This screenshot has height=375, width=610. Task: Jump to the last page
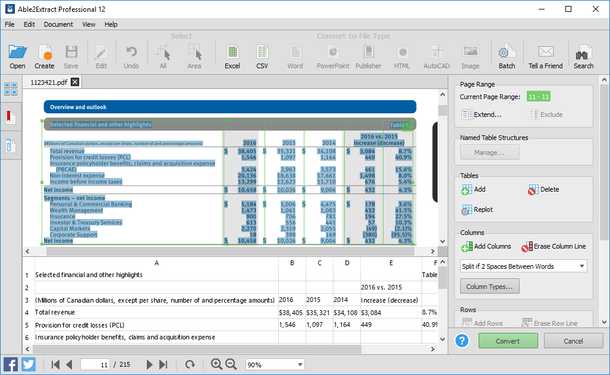(x=163, y=364)
